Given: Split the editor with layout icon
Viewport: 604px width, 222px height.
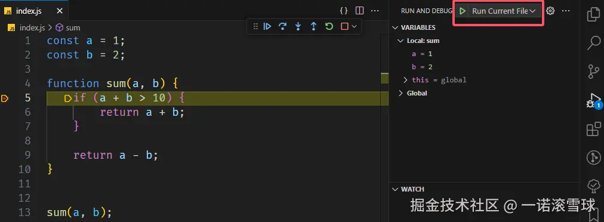Looking at the screenshot, I should [x=359, y=11].
